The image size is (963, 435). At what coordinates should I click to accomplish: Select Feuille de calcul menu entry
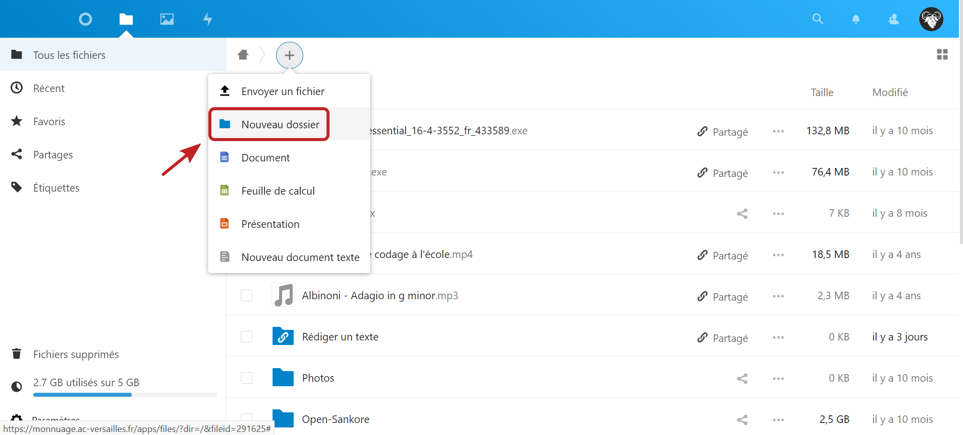pos(278,191)
